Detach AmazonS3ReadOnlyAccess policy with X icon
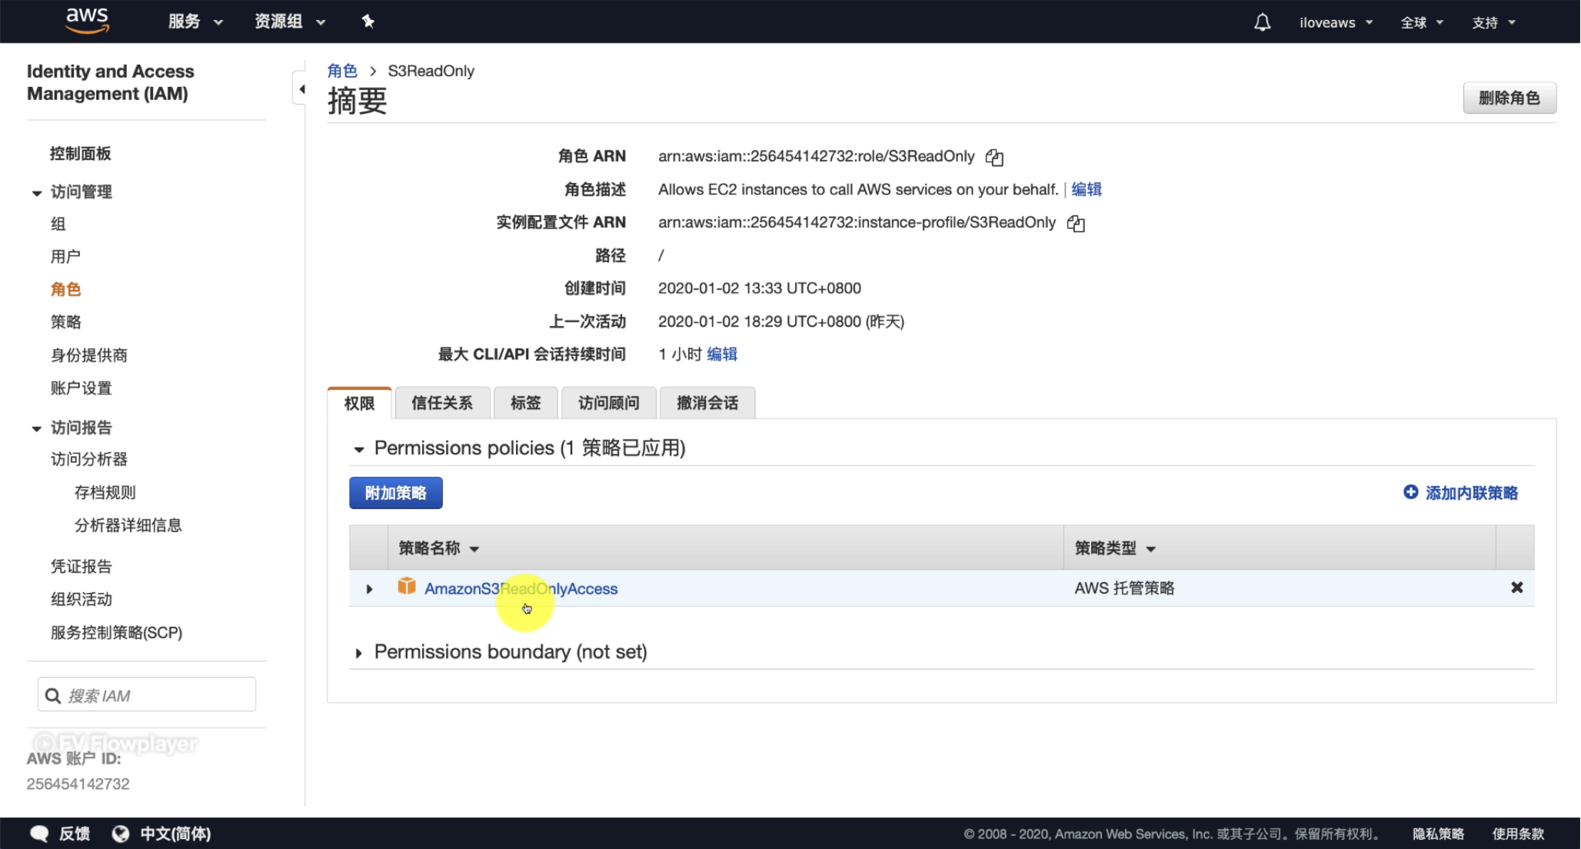Image resolution: width=1581 pixels, height=849 pixels. point(1516,588)
